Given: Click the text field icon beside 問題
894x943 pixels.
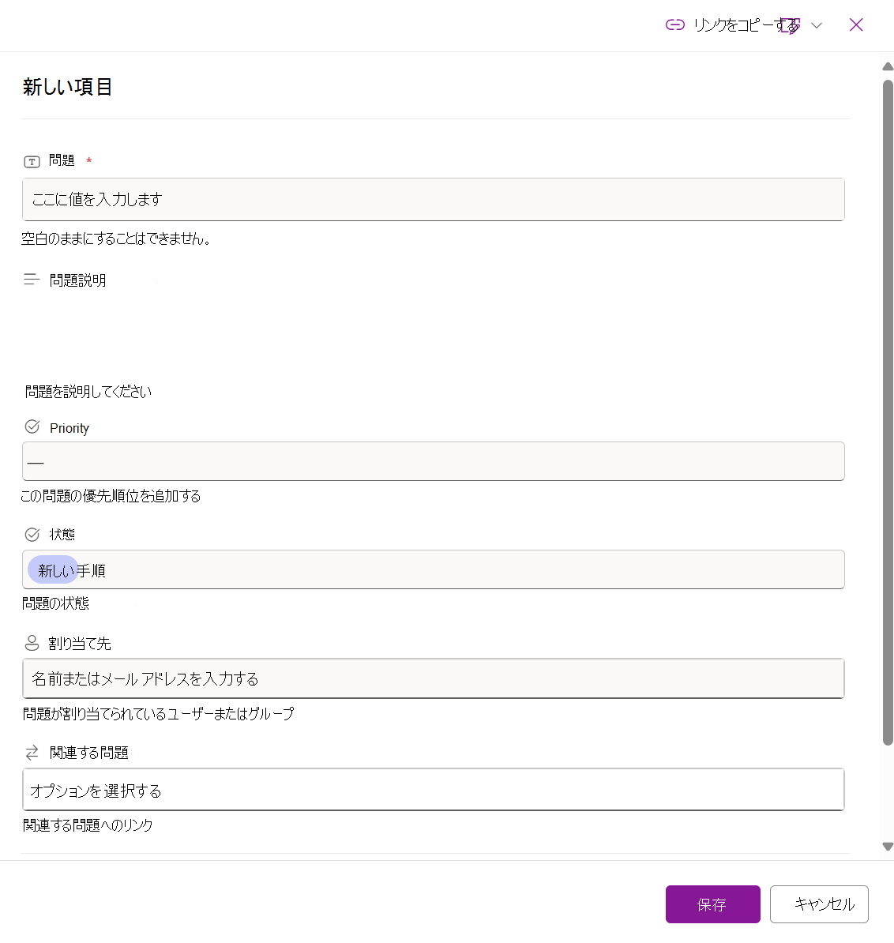Looking at the screenshot, I should coord(32,161).
